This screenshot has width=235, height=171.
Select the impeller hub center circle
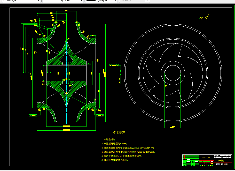[x=173, y=73]
